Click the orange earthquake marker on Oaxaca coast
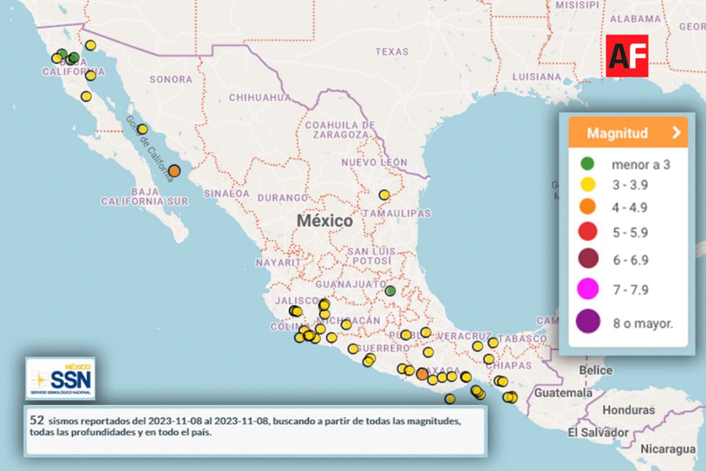 (x=422, y=374)
